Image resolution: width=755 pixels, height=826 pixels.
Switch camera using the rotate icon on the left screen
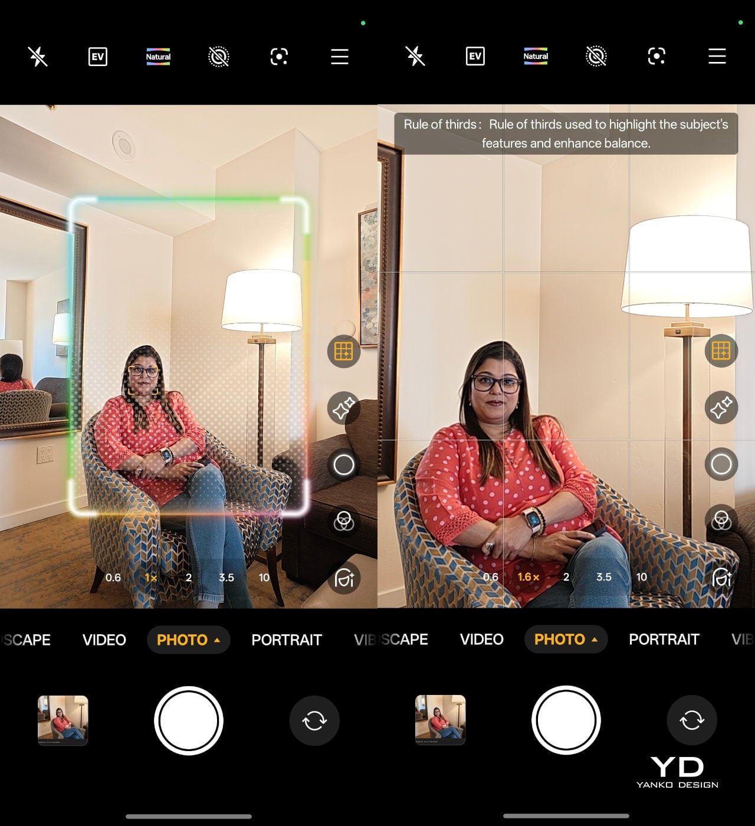pyautogui.click(x=314, y=720)
